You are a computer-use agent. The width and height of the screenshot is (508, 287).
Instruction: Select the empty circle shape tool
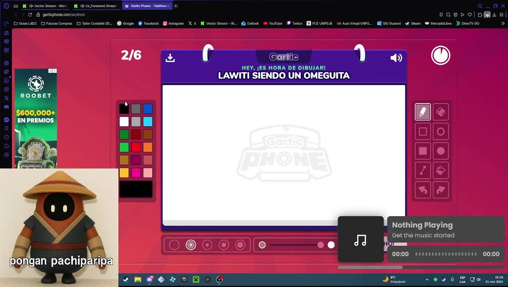441,132
